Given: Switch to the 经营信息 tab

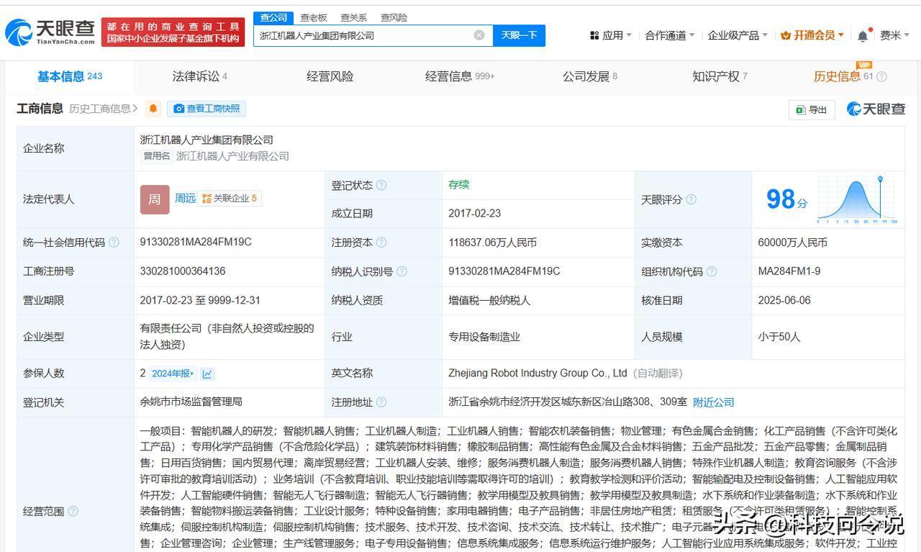Looking at the screenshot, I should click(x=460, y=76).
